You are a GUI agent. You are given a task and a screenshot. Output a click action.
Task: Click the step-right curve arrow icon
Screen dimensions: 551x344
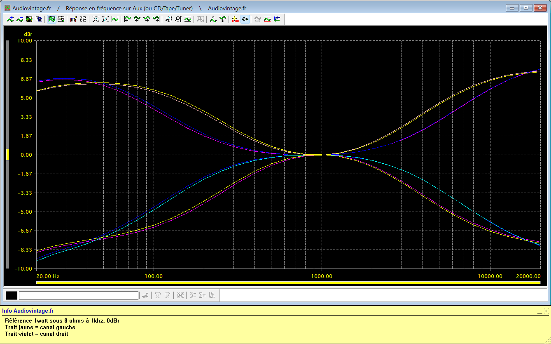pos(147,19)
